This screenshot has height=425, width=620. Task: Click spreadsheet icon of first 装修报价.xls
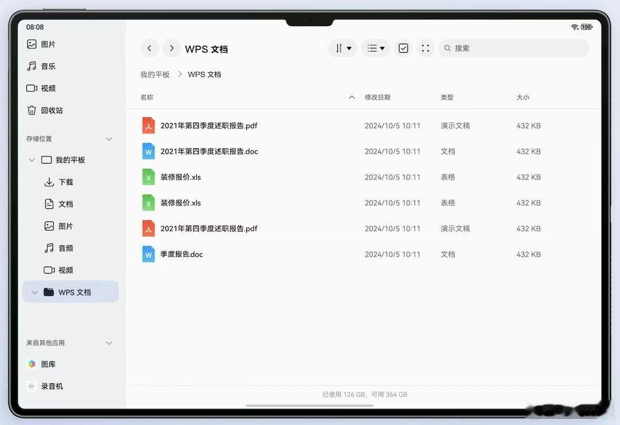148,177
